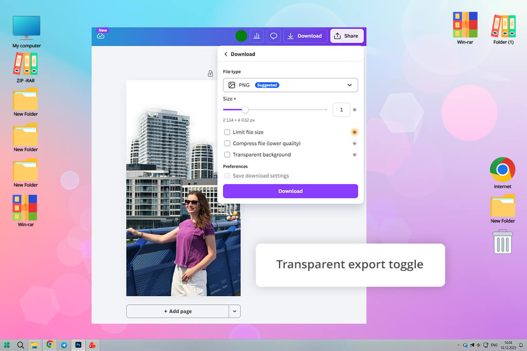Expand the dropdown arrow next to Add page
527x351 pixels.
pyautogui.click(x=235, y=311)
